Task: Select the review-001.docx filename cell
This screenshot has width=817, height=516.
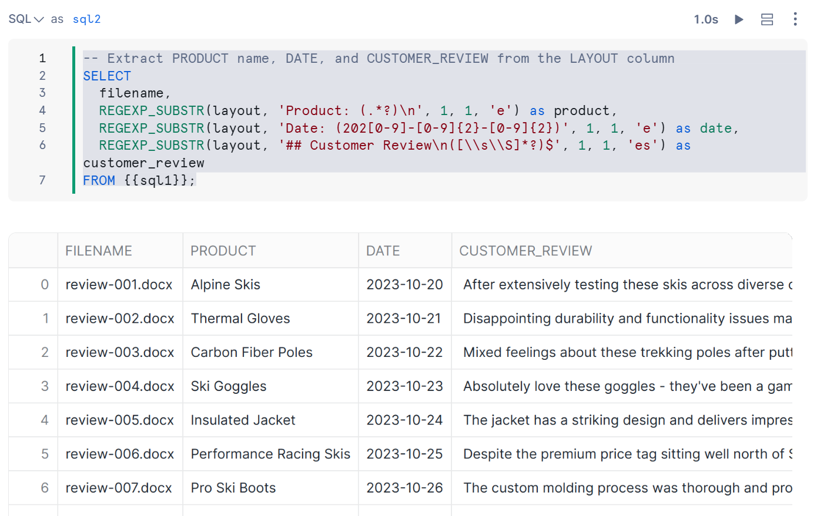Action: (x=119, y=285)
